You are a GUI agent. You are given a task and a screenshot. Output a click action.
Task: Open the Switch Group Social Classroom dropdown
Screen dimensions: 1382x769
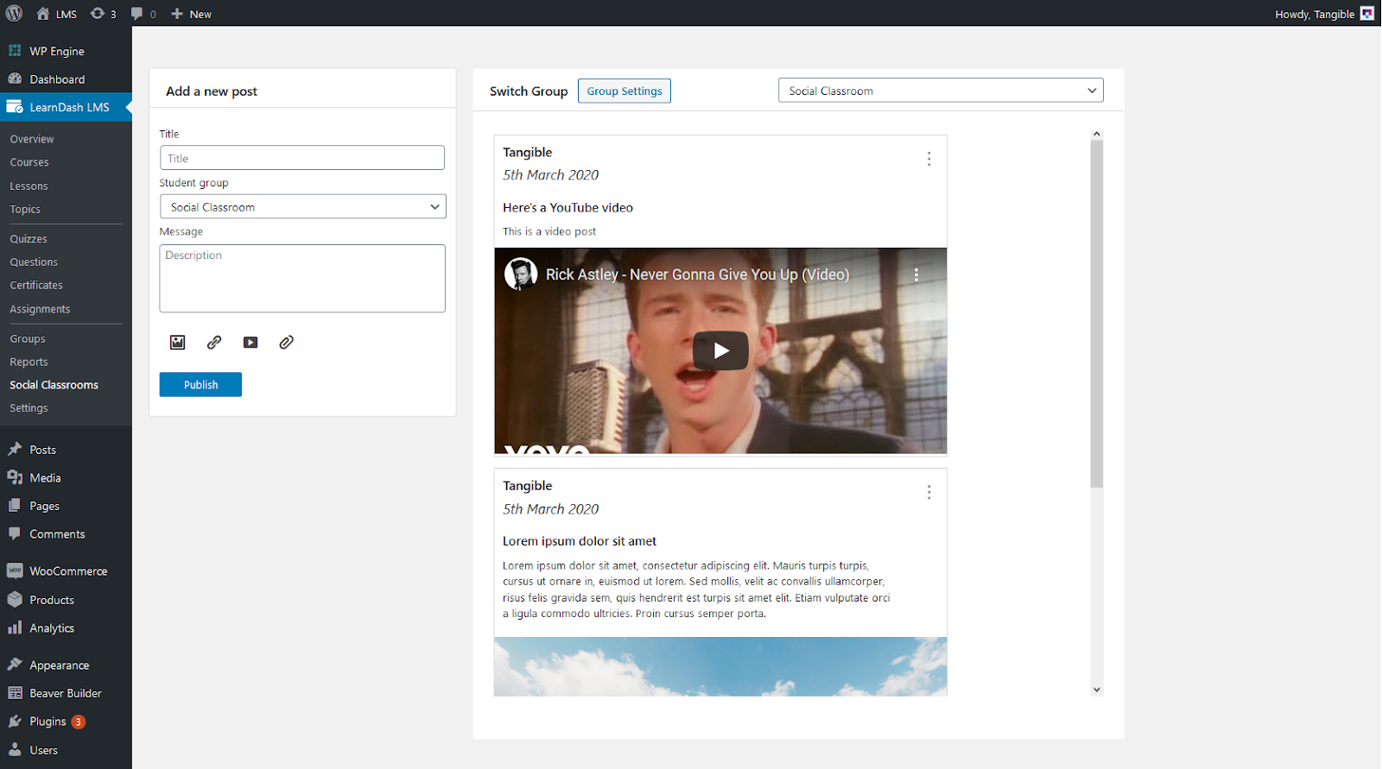pyautogui.click(x=941, y=91)
